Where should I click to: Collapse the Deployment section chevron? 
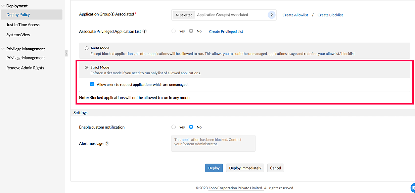pyautogui.click(x=3, y=6)
